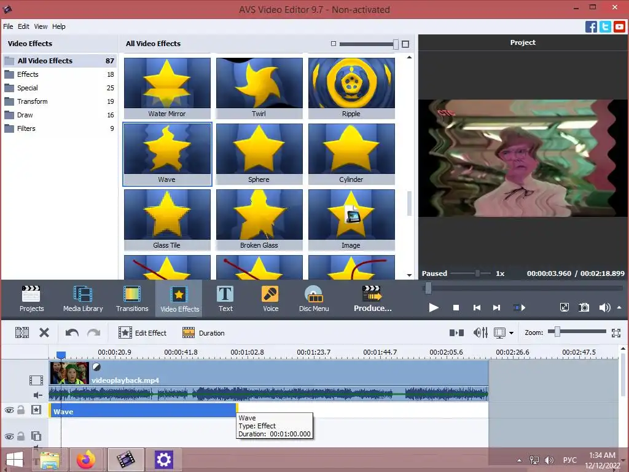Screen dimensions: 629x472
Task: Open the Facebook link icon
Action: tap(591, 27)
